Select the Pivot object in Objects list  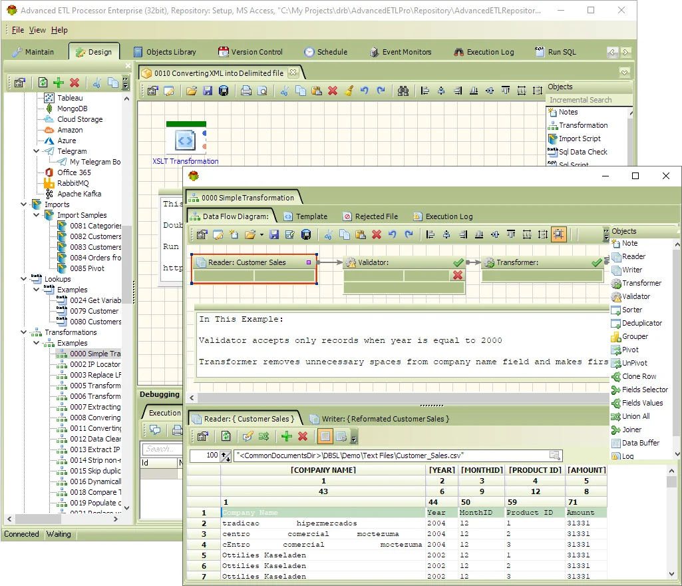[x=625, y=350]
